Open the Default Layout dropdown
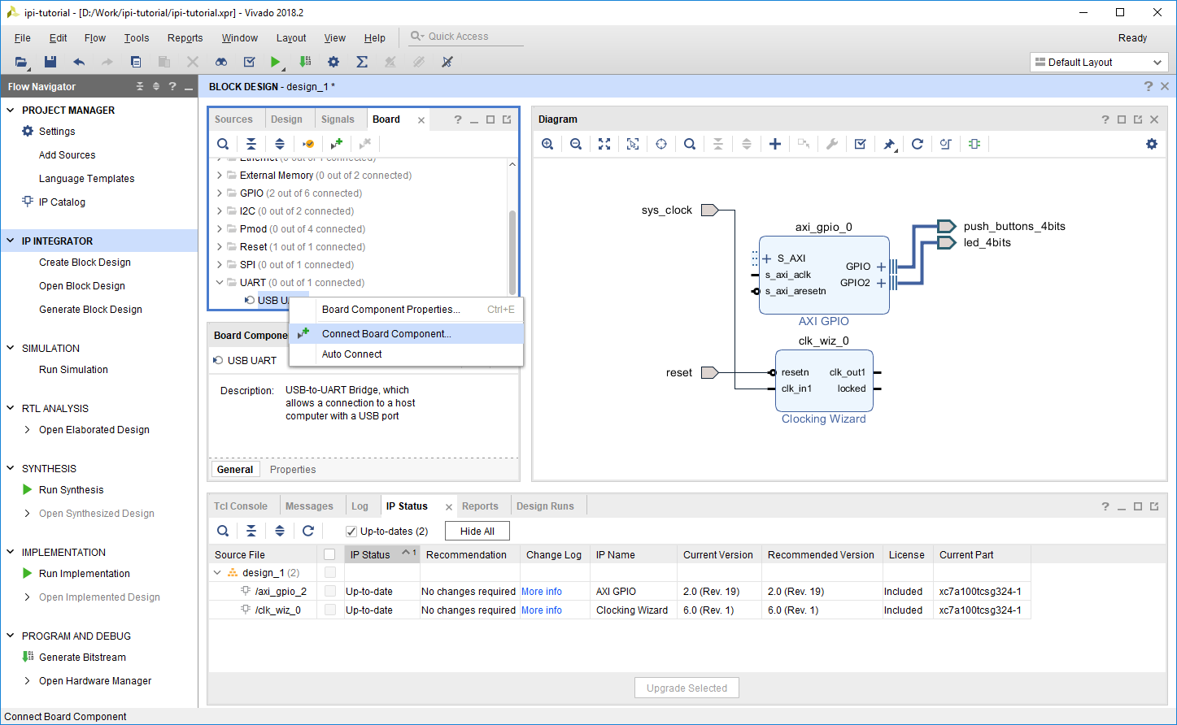Viewport: 1177px width, 725px height. click(1099, 63)
